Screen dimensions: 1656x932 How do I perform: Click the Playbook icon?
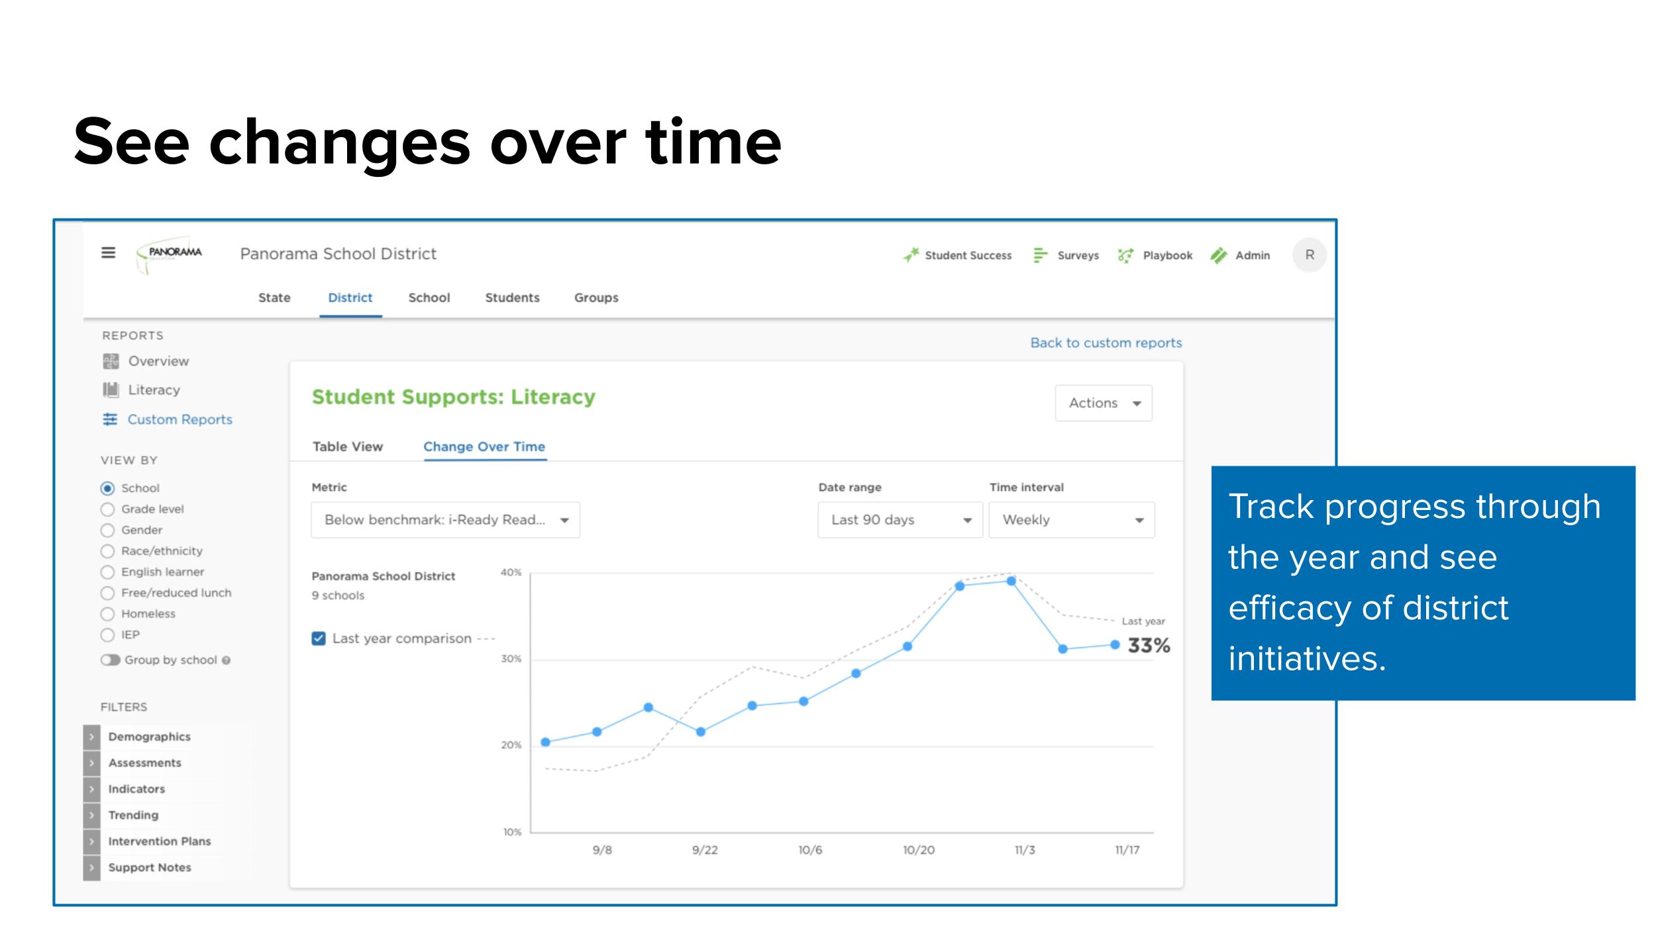click(x=1125, y=255)
